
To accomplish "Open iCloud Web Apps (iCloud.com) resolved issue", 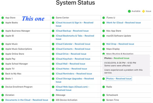I will [73, 88].
